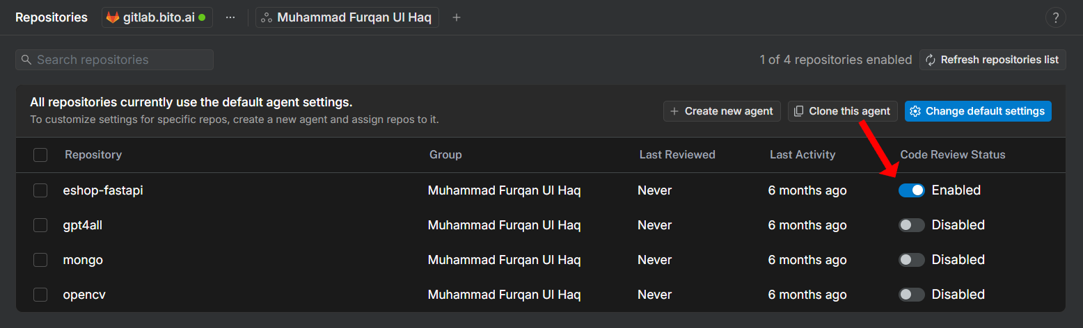Click the GitLab fox icon
The height and width of the screenshot is (328, 1083).
(x=113, y=17)
